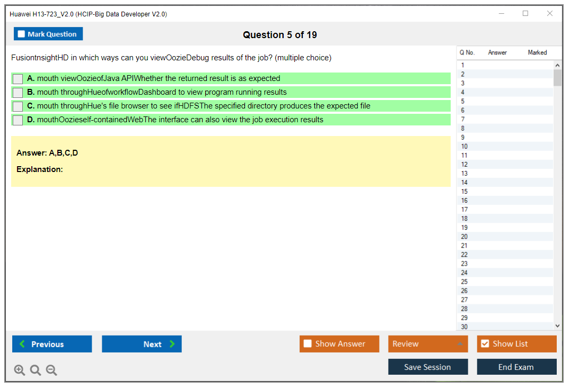This screenshot has width=570, height=389.
Task: Tick option C about Hue file browser
Action: [x=18, y=106]
